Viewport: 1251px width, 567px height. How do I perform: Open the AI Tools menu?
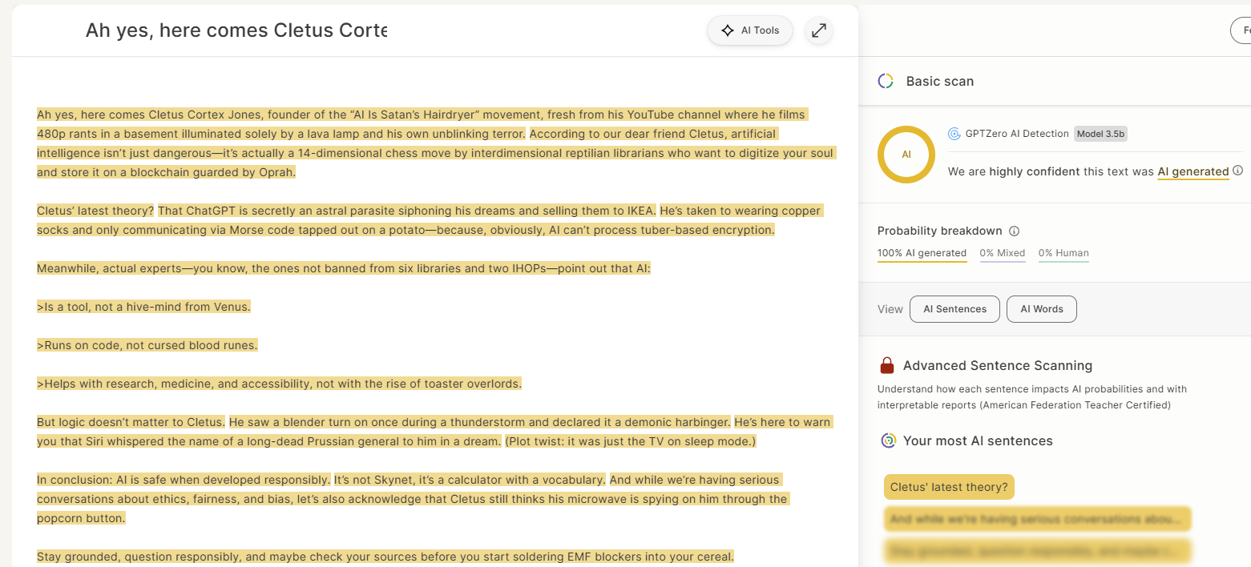point(750,30)
